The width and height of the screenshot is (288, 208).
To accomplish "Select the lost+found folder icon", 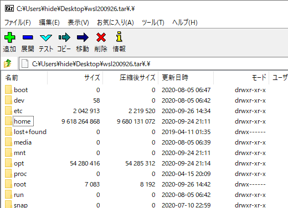I will click(x=8, y=132).
